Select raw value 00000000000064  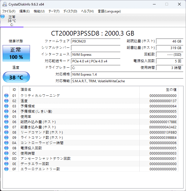[163, 106]
